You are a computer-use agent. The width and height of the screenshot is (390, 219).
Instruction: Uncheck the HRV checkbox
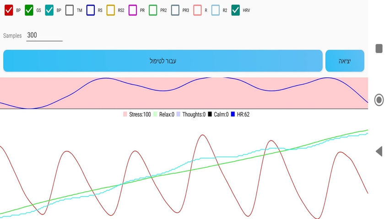[236, 10]
